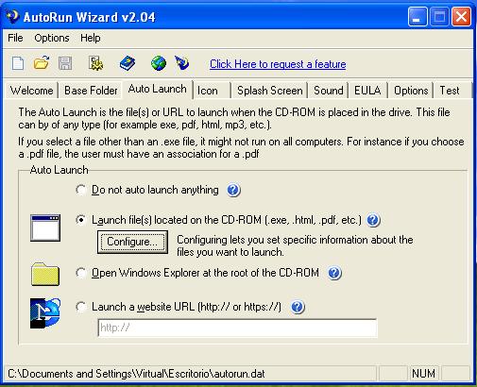The height and width of the screenshot is (387, 477).
Task: Click the yellow folder icon
Action: [45, 274]
